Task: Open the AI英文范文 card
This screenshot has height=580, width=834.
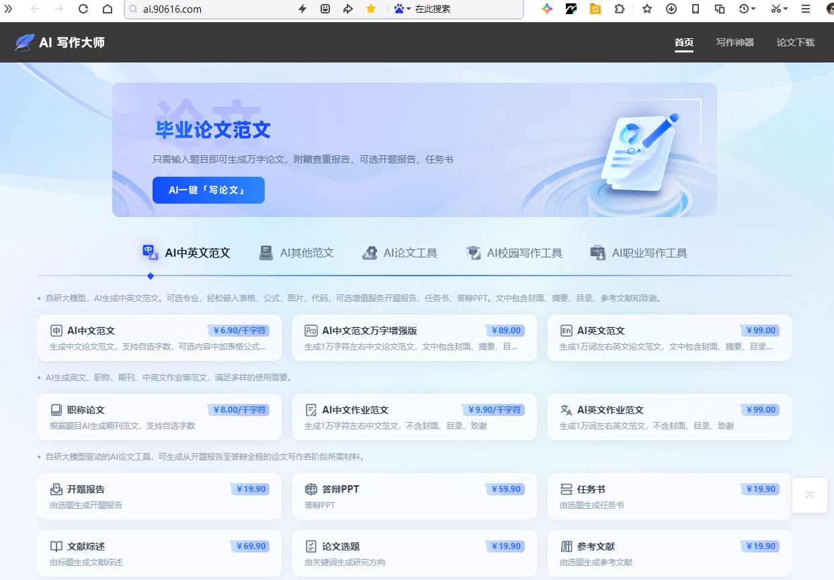Action: pyautogui.click(x=669, y=338)
